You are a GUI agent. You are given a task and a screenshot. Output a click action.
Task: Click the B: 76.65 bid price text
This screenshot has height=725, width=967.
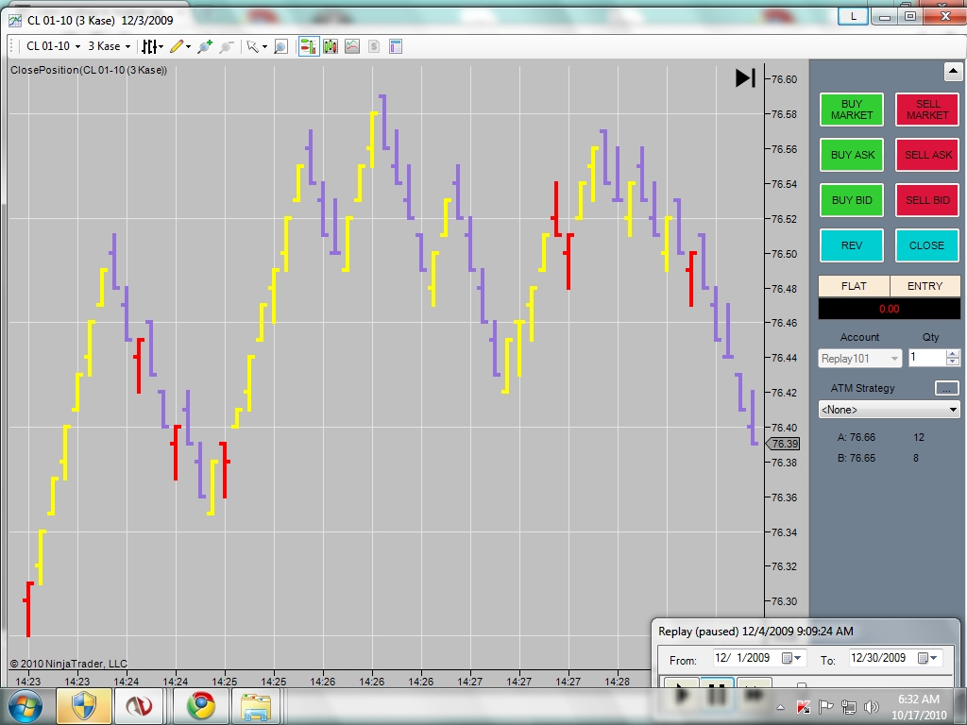pos(856,458)
